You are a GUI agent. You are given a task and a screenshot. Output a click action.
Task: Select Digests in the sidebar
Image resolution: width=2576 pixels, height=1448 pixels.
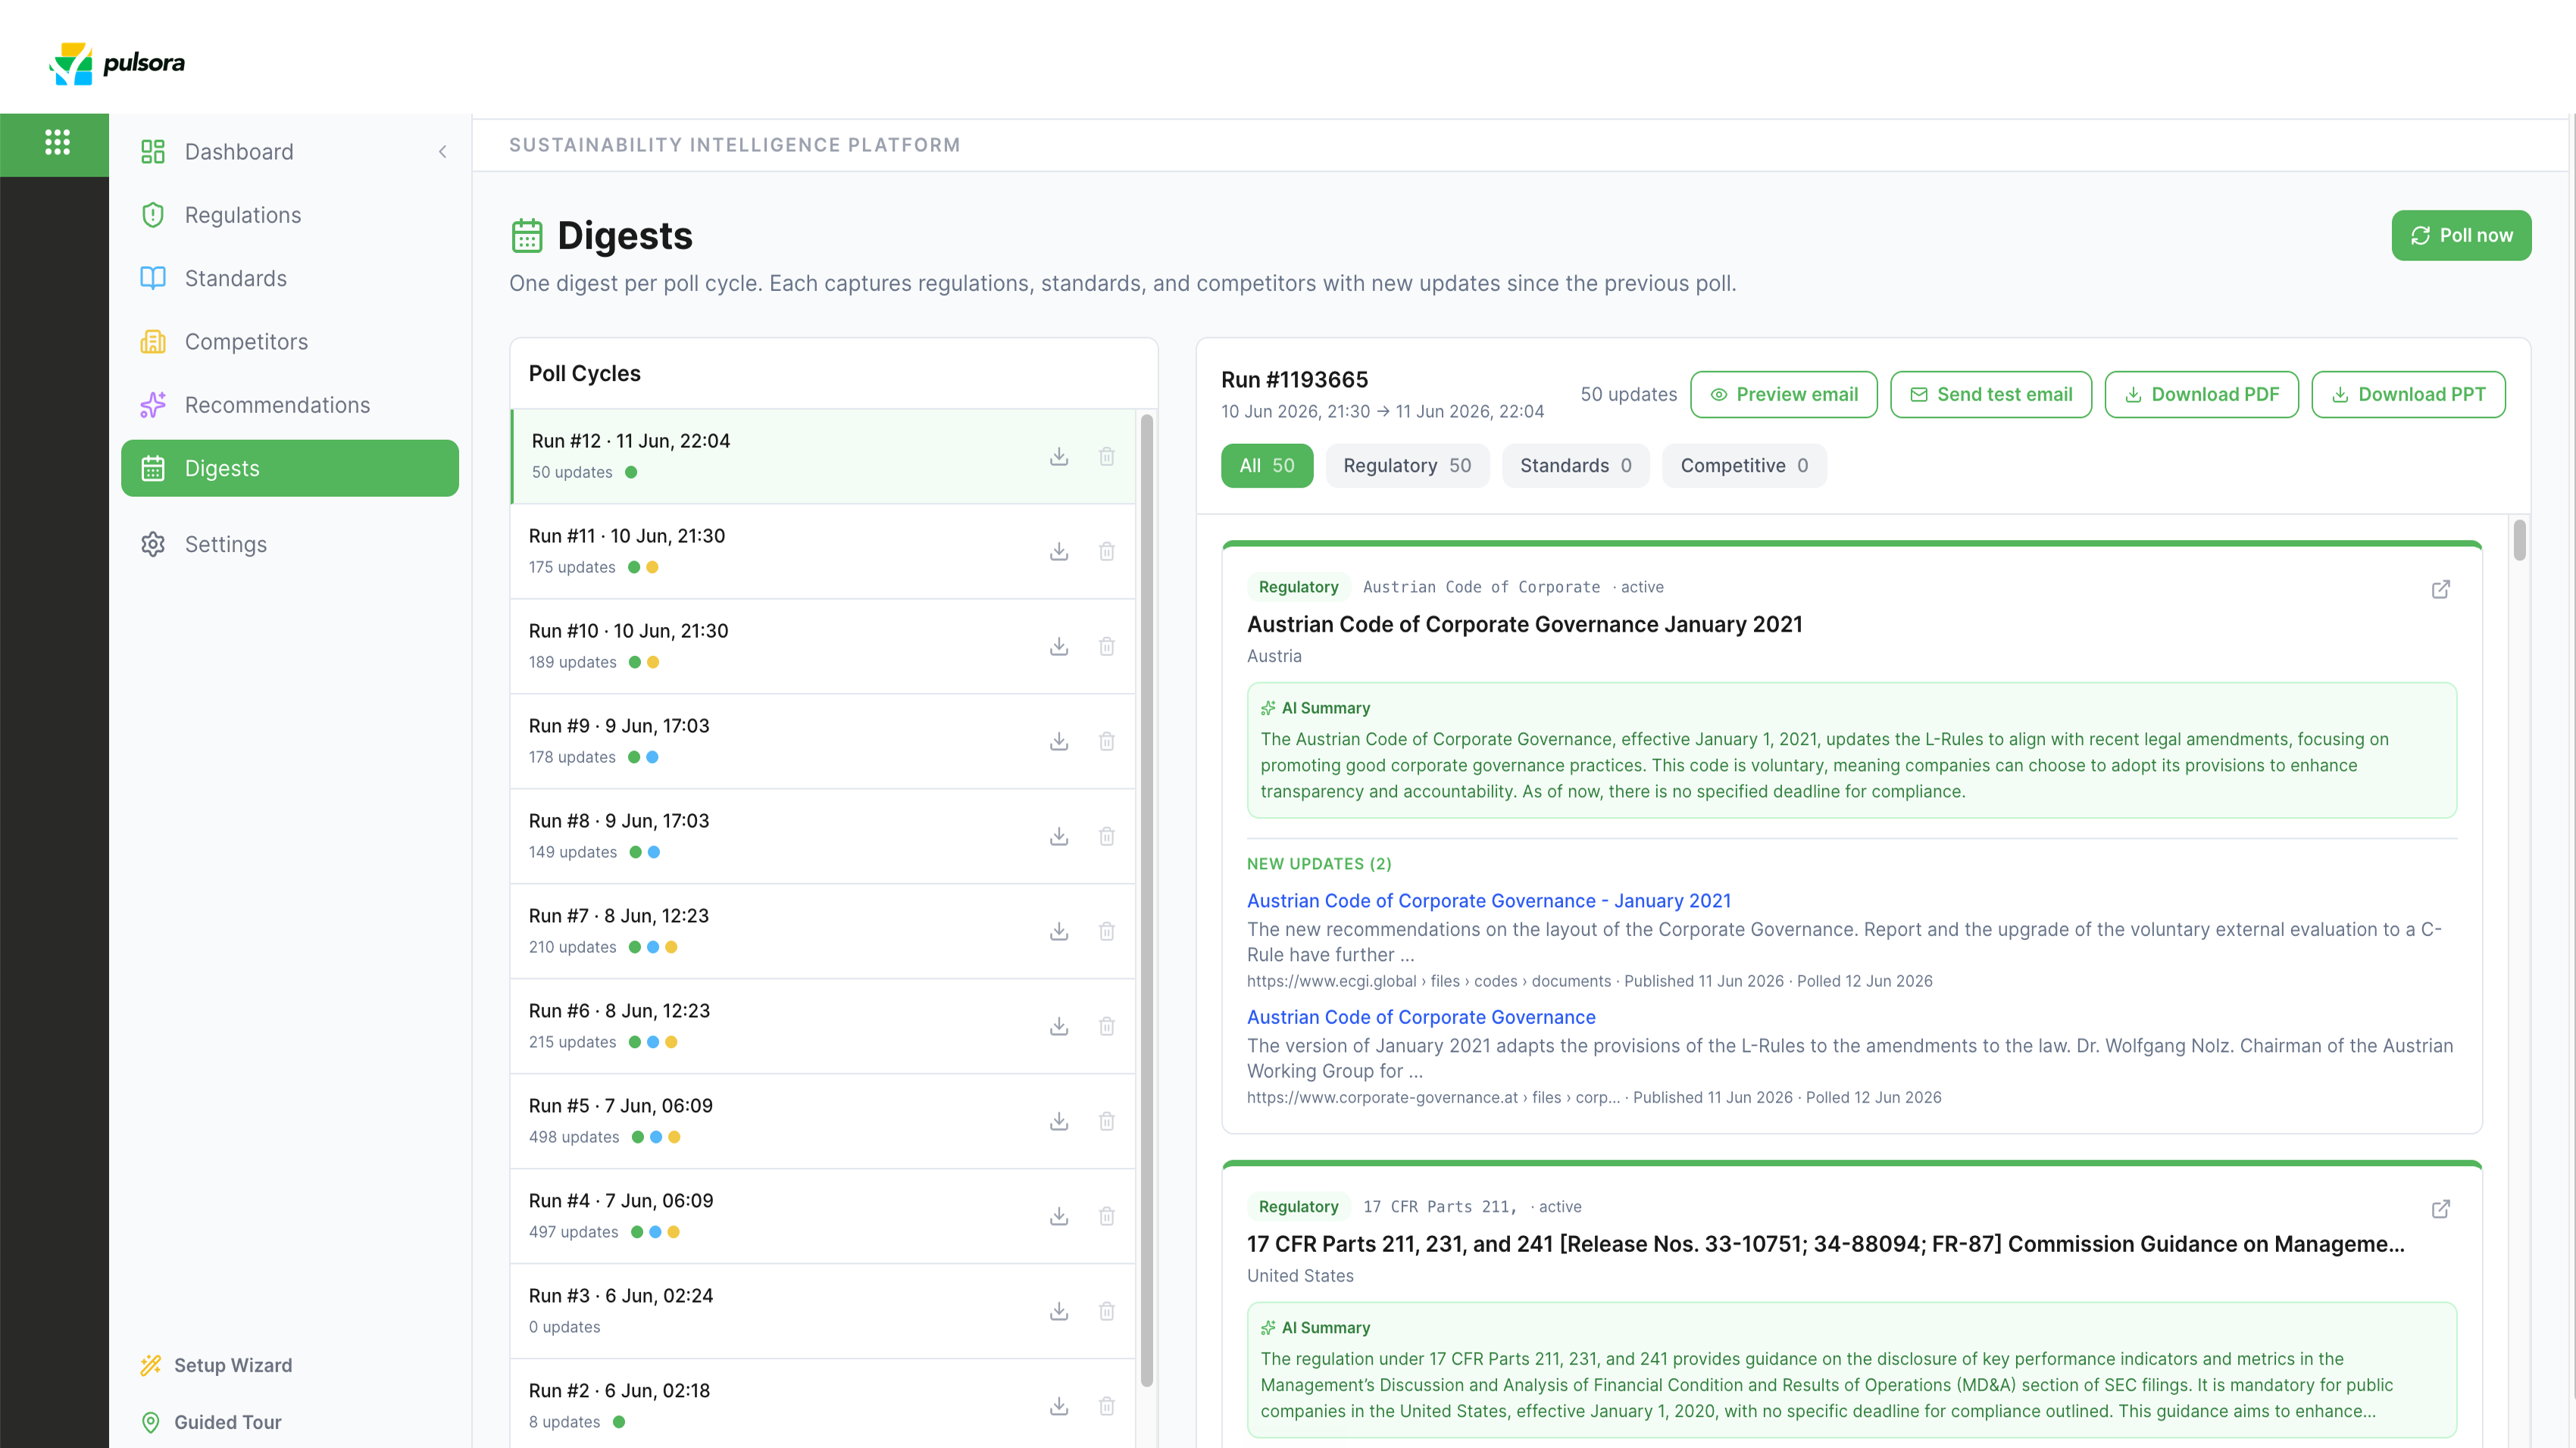(290, 468)
